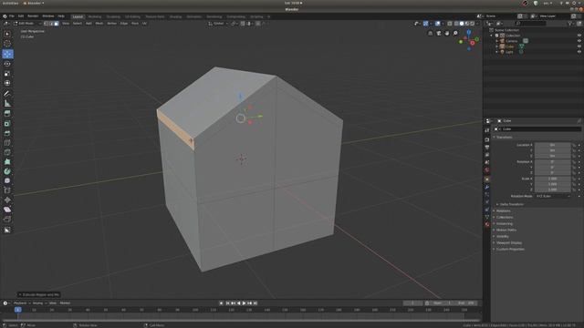Expand the Delta Transform panel
The image size is (584, 328).
510,204
